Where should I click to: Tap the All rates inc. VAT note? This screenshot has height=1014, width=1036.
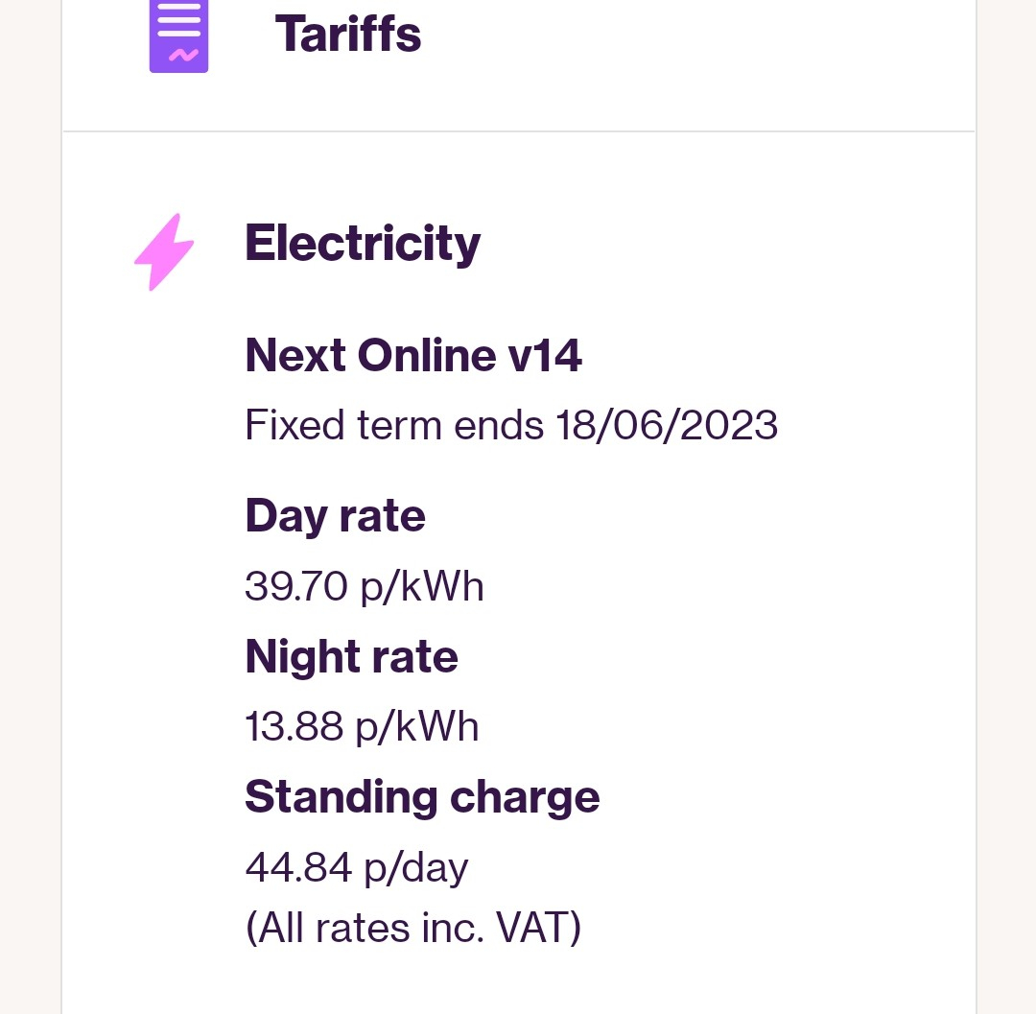(x=413, y=928)
